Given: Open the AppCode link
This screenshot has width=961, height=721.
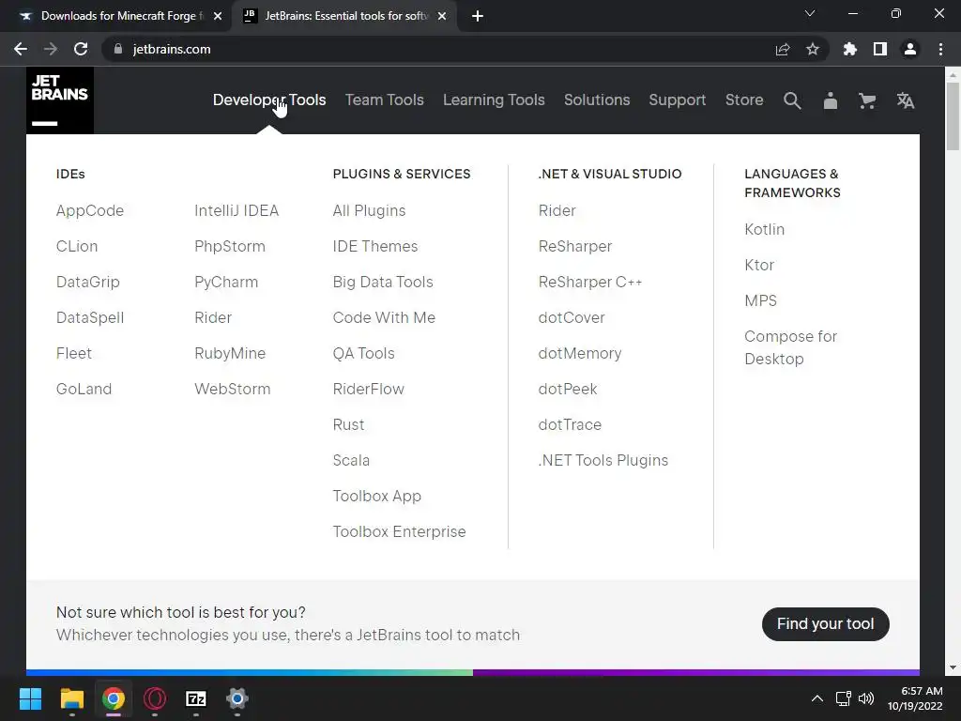Looking at the screenshot, I should [90, 211].
